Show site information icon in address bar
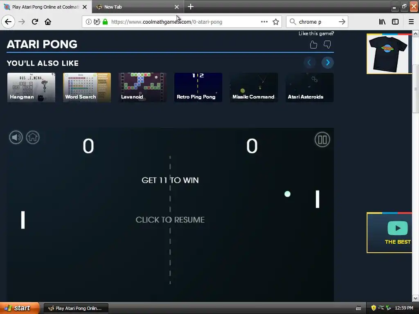The width and height of the screenshot is (419, 314). tap(88, 22)
